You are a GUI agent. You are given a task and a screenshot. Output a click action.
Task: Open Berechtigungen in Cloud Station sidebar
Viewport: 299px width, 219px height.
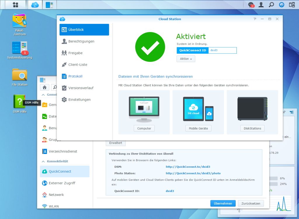84,41
